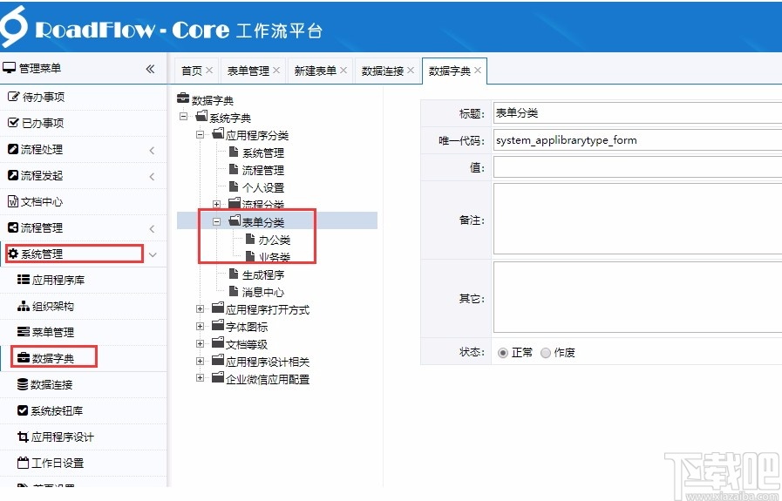Click the 工作日设置 calendar icon
The image size is (782, 501).
pos(23,462)
